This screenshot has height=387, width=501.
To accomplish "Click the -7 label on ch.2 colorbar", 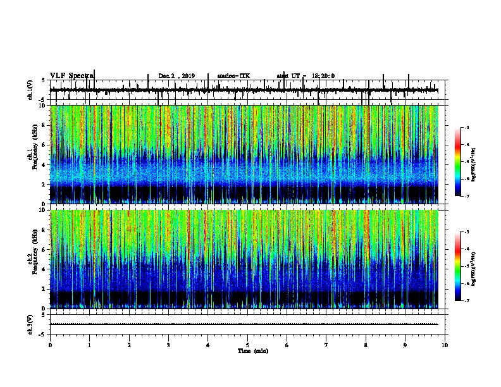I will (466, 301).
